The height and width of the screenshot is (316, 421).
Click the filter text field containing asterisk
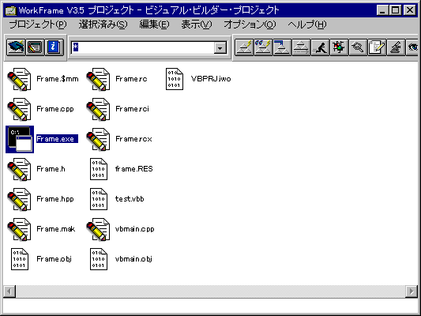click(x=143, y=47)
